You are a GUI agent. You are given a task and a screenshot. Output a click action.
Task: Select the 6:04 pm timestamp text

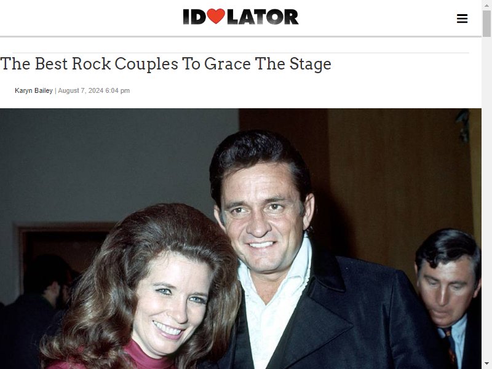point(117,90)
